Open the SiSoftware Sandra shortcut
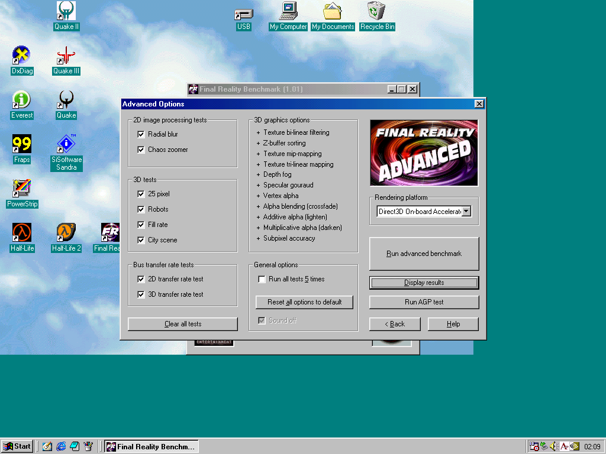Screen dimensions: 606x454 [66, 145]
